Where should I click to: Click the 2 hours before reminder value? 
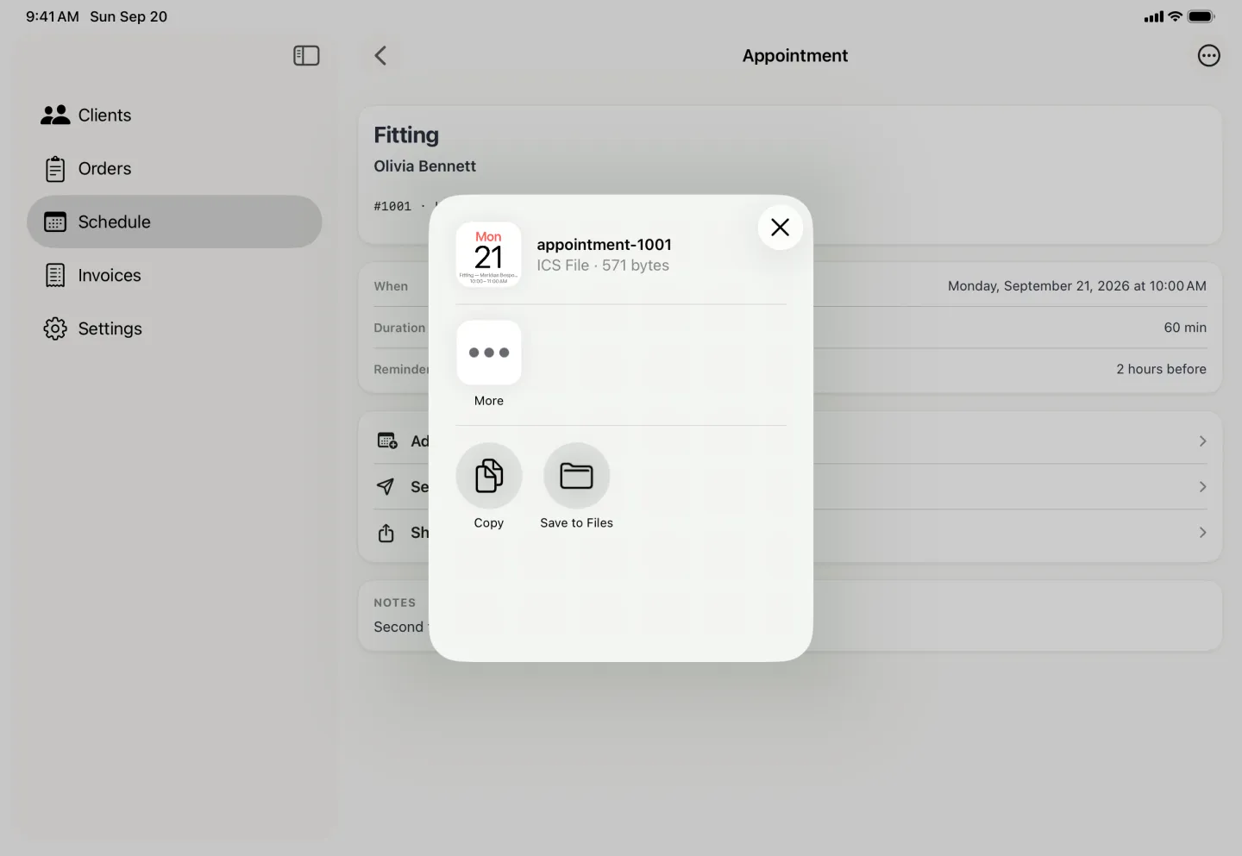(x=1161, y=369)
